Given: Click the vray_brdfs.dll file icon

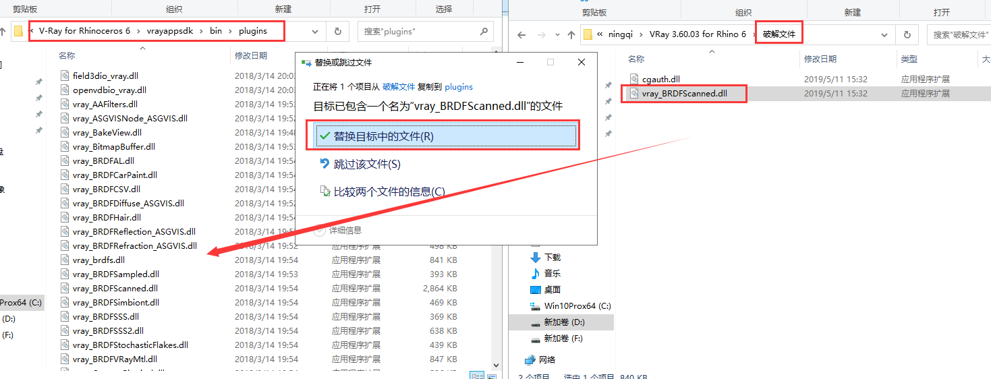Looking at the screenshot, I should 65,260.
